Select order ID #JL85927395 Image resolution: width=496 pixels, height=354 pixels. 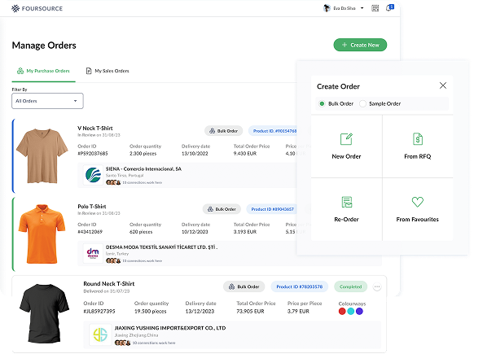point(99,312)
